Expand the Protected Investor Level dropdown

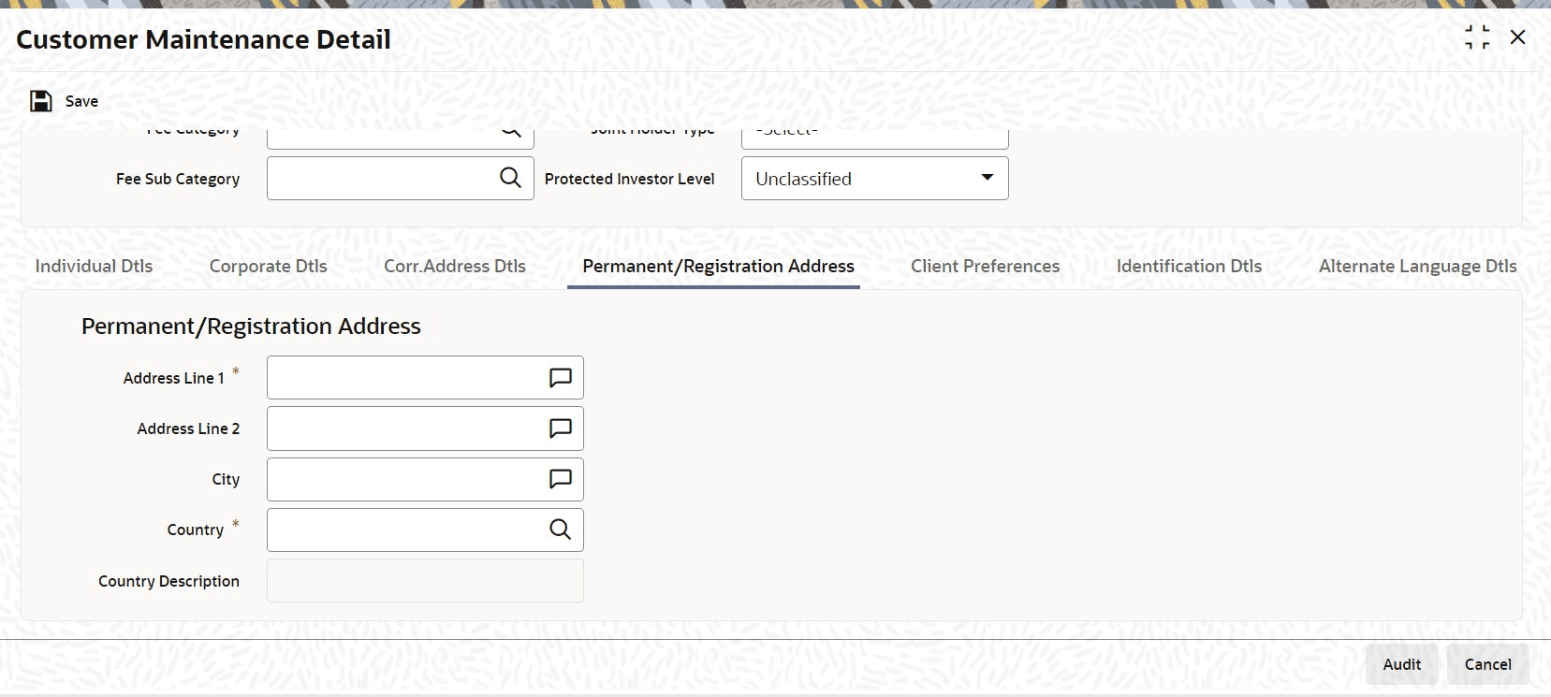click(x=874, y=178)
